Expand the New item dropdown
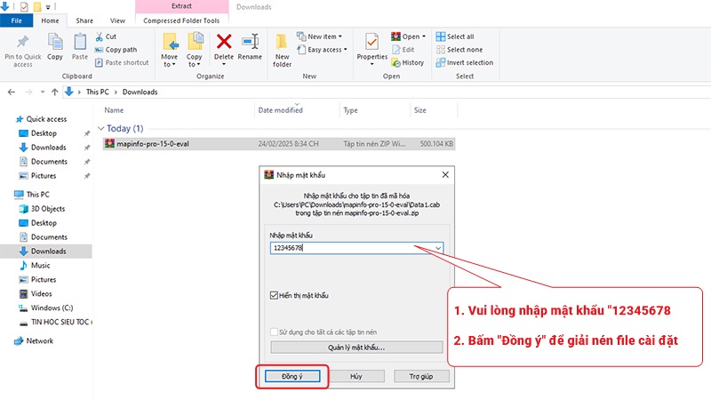This screenshot has width=711, height=400. coord(340,36)
